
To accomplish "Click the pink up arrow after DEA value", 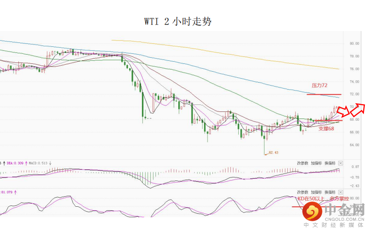I will (x=26, y=163).
